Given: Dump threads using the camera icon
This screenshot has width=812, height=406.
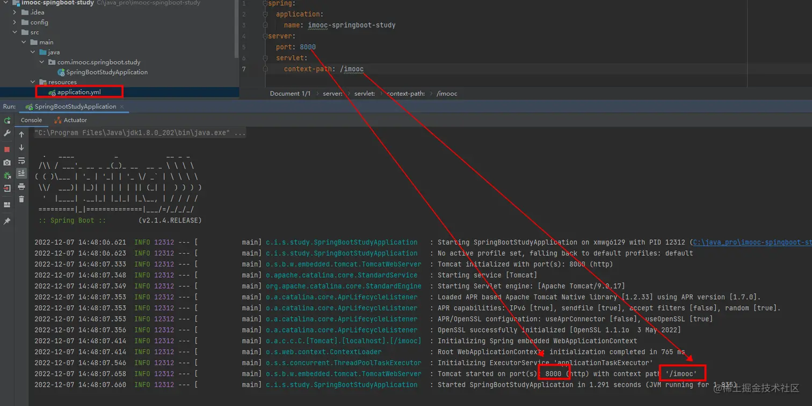Looking at the screenshot, I should [x=7, y=163].
